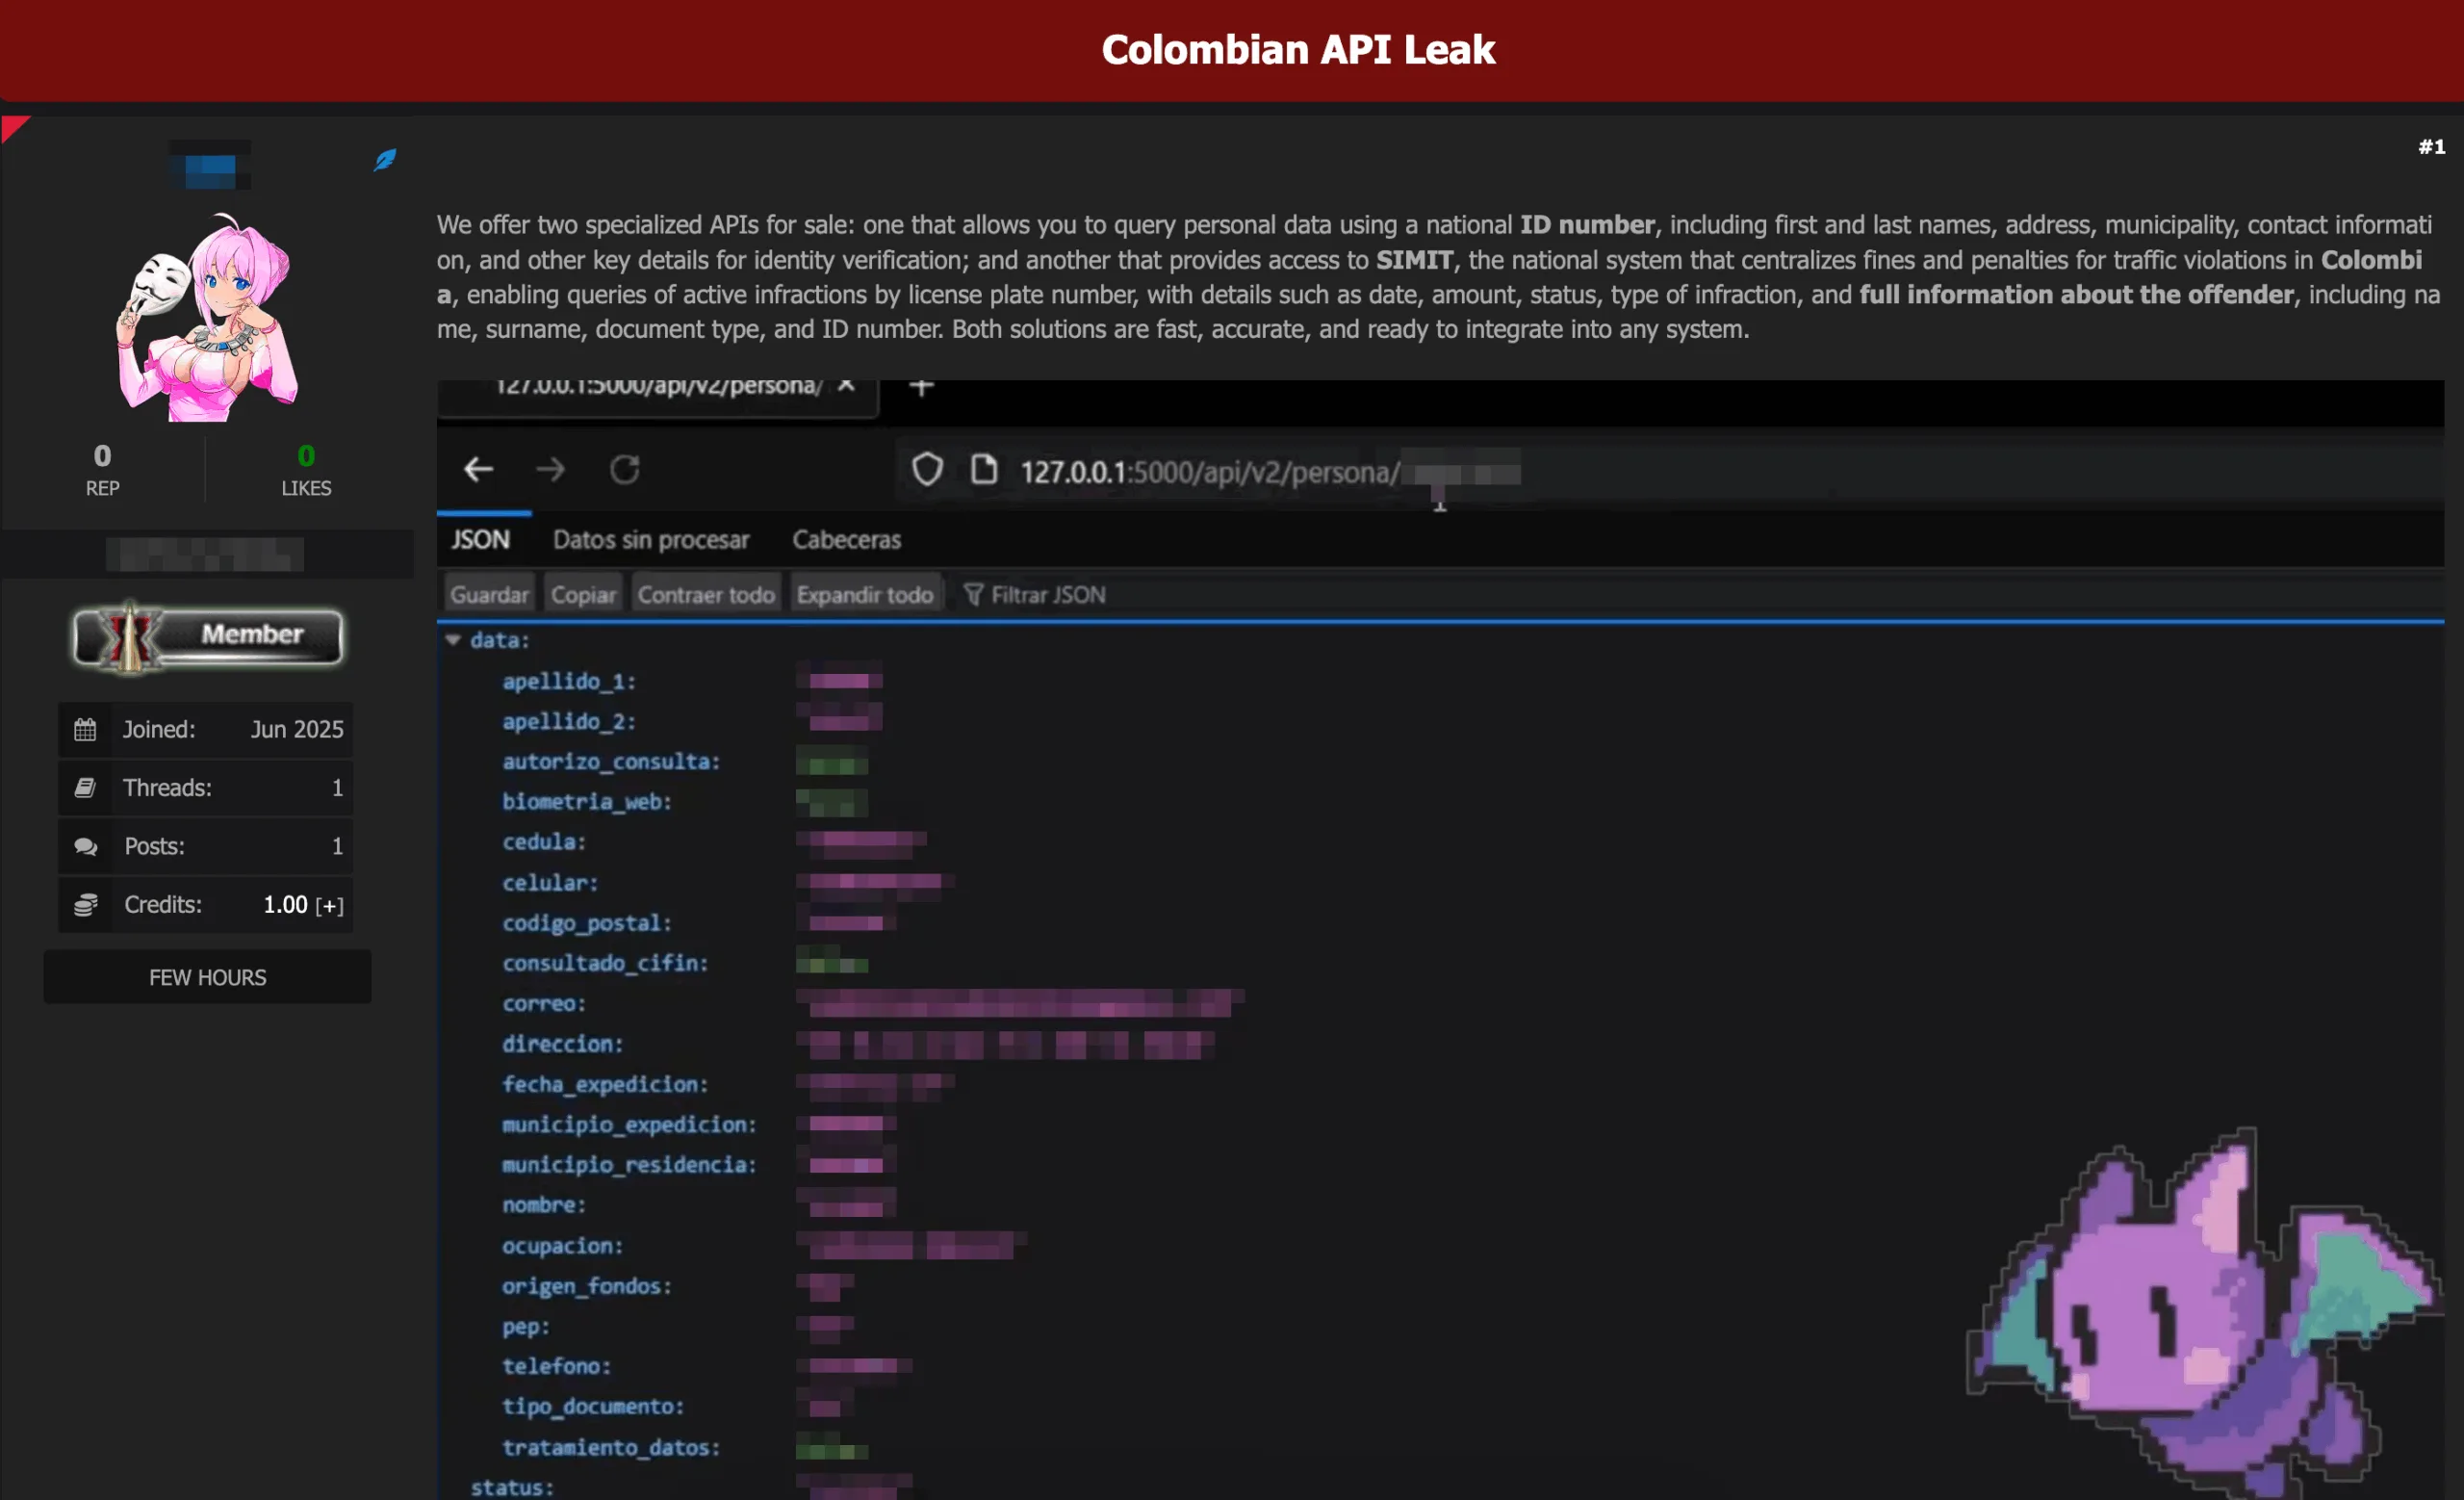Click the browser back arrow icon

coord(478,469)
